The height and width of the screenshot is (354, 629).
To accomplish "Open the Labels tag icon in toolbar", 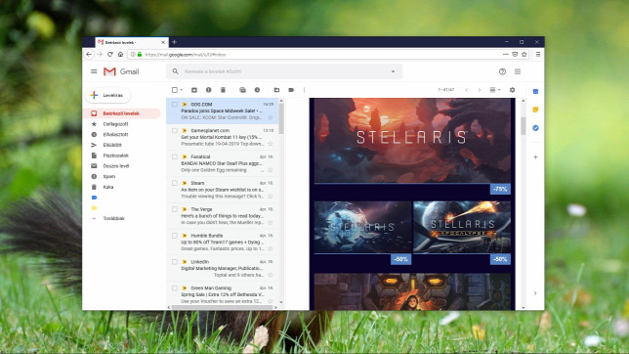I will [x=291, y=90].
